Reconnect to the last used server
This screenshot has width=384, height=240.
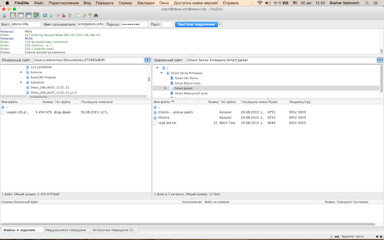pos(70,16)
